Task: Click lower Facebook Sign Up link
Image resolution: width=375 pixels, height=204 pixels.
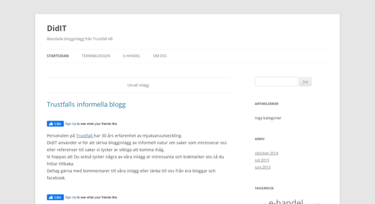Action: point(70,197)
